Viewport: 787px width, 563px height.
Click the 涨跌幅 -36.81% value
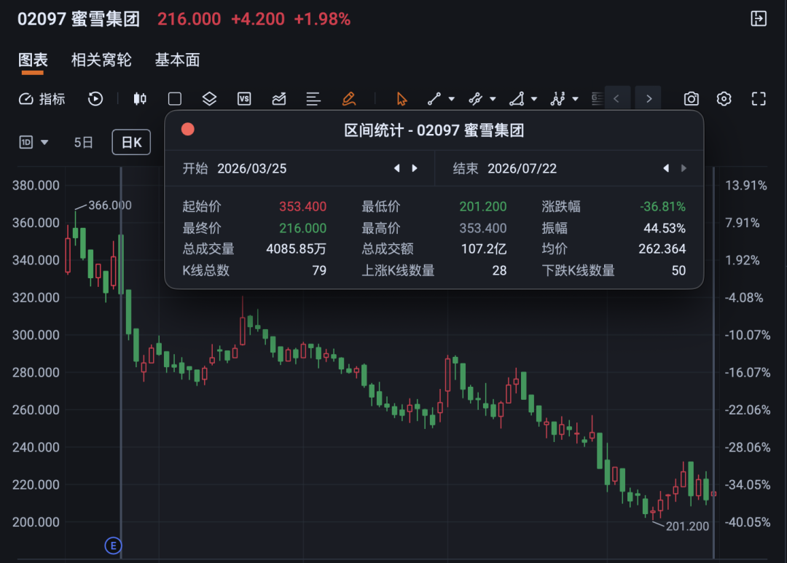[662, 207]
